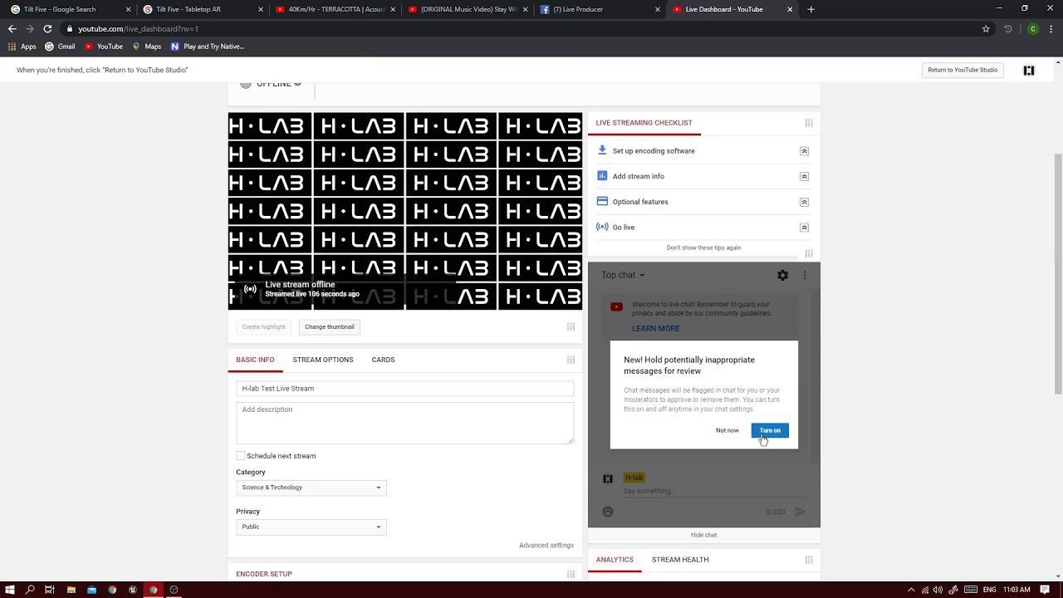Open the Gmail bookmark
This screenshot has width=1063, height=598.
coord(60,47)
